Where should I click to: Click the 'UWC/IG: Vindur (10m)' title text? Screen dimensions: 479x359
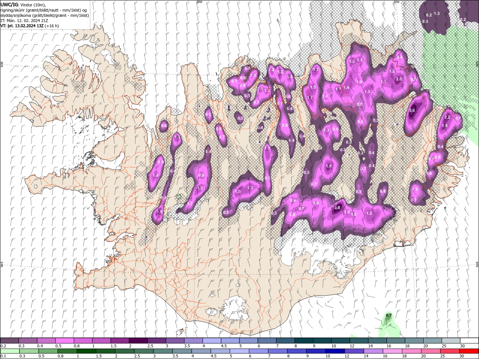(23, 4)
